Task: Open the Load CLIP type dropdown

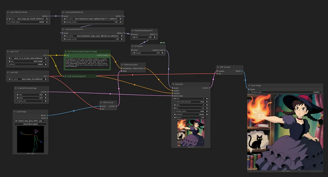Action: (x=28, y=61)
